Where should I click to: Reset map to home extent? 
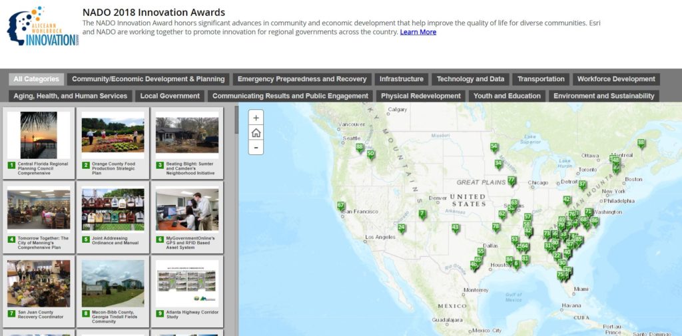click(256, 132)
